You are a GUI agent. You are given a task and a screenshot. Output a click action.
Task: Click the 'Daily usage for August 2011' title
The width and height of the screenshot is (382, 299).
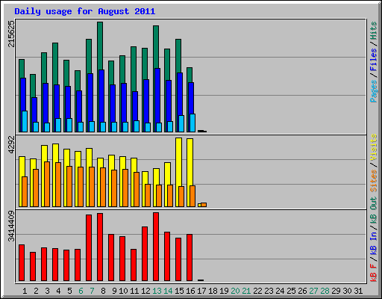(x=85, y=11)
